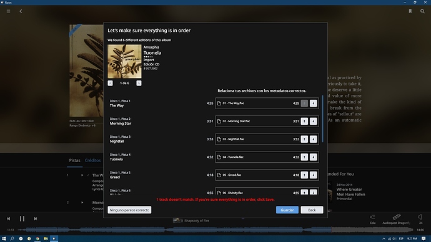
Task: Move 02 - Morning Star.flac down
Action: tap(313, 121)
